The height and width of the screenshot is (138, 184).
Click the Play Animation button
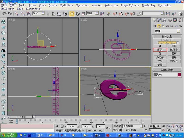click(155, 126)
